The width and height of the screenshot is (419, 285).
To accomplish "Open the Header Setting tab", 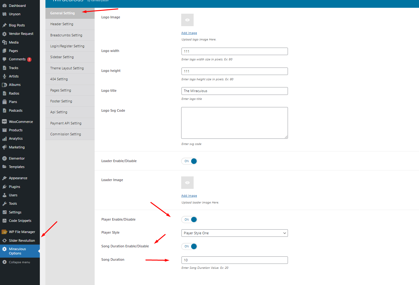I will [x=70, y=24].
